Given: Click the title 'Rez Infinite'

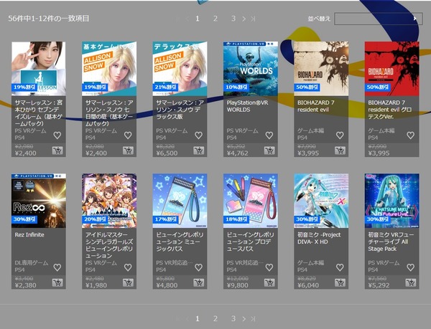Looking at the screenshot, I should [x=29, y=235].
